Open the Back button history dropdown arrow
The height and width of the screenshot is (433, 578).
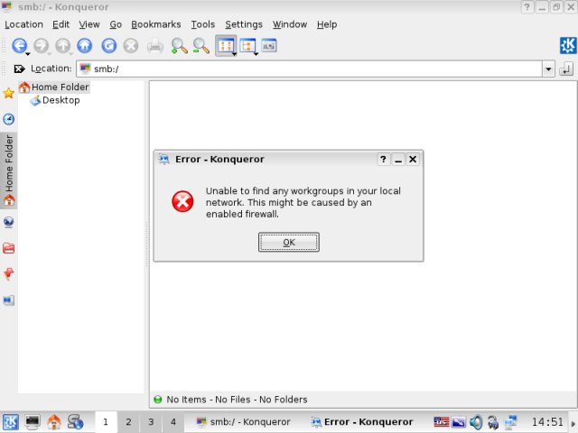coord(28,54)
